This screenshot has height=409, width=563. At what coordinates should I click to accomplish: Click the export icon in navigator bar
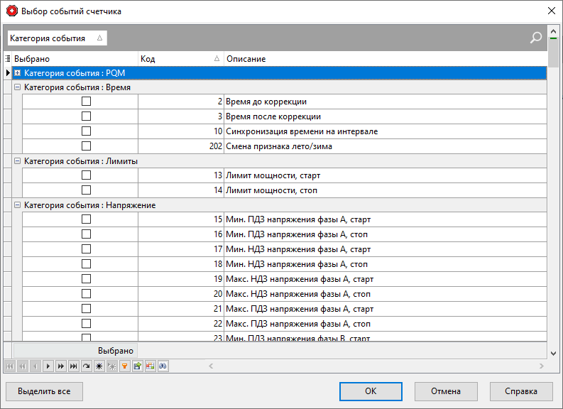click(x=137, y=366)
